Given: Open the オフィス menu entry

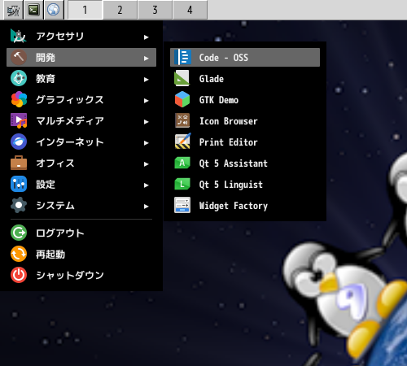Looking at the screenshot, I should click(x=81, y=163).
